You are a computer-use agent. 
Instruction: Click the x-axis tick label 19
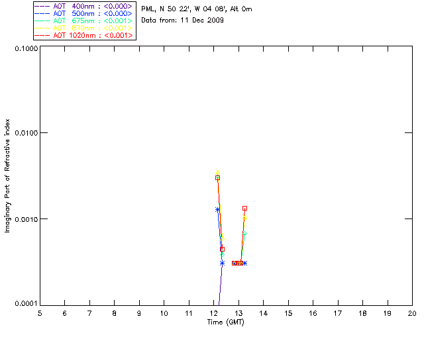pyautogui.click(x=388, y=313)
